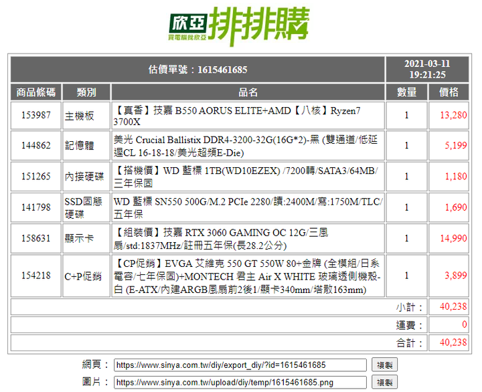This screenshot has width=482, height=392.
Task: Click the 價格 column header
Action: click(x=449, y=92)
